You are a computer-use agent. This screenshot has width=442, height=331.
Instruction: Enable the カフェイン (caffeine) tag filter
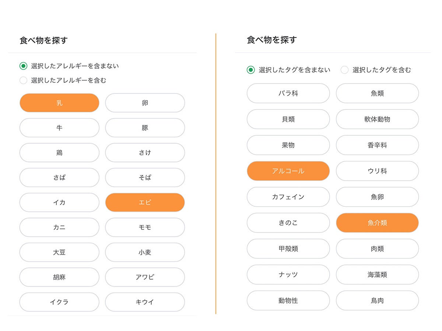[x=288, y=197]
